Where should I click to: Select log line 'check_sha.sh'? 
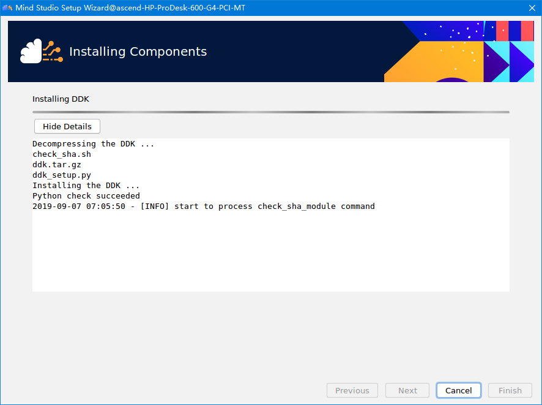pyautogui.click(x=62, y=154)
